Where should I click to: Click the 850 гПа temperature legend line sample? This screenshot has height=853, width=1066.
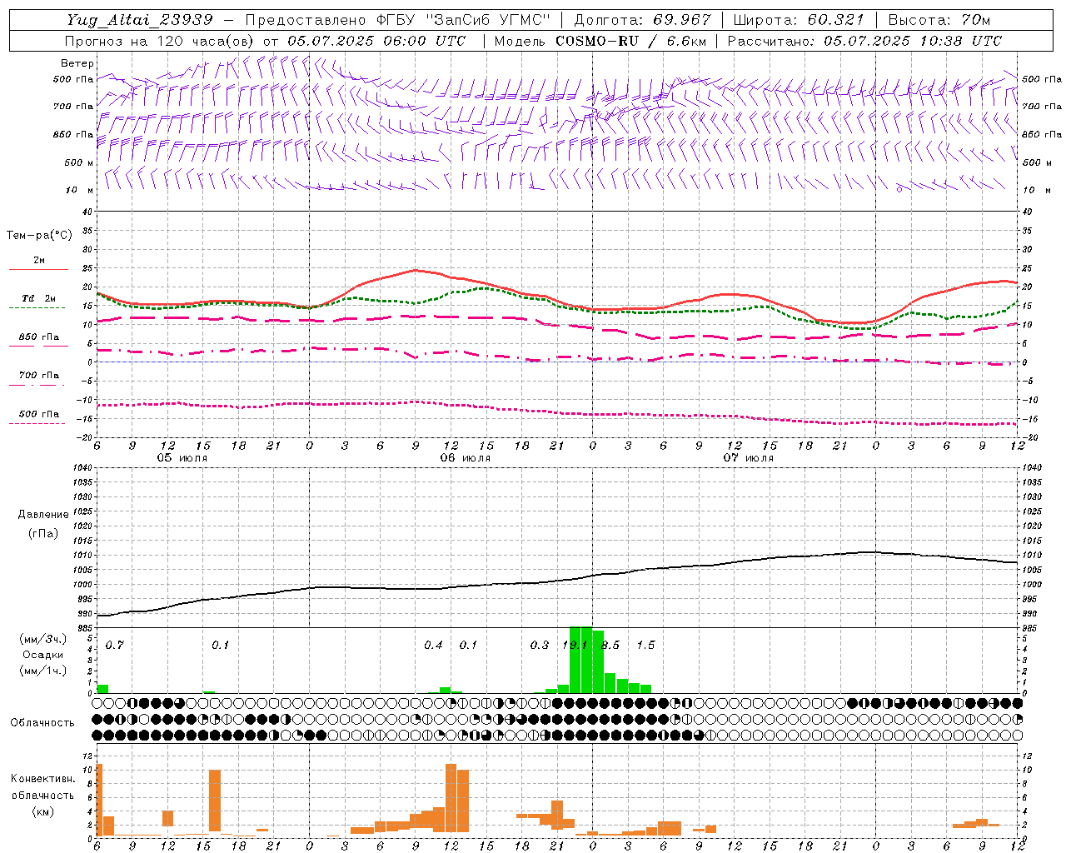[x=38, y=346]
